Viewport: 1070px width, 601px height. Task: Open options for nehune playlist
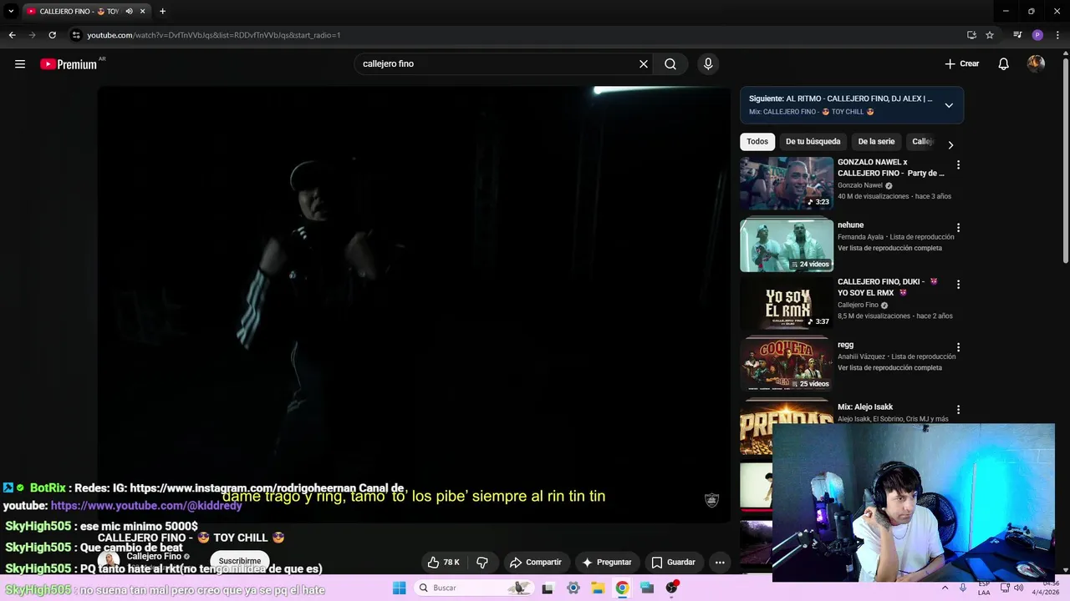(x=958, y=228)
